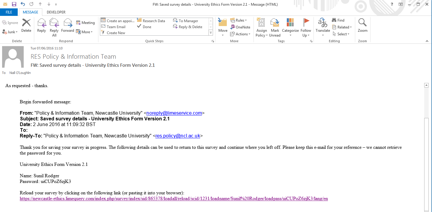Expand the Quick Steps gallery

click(x=211, y=33)
